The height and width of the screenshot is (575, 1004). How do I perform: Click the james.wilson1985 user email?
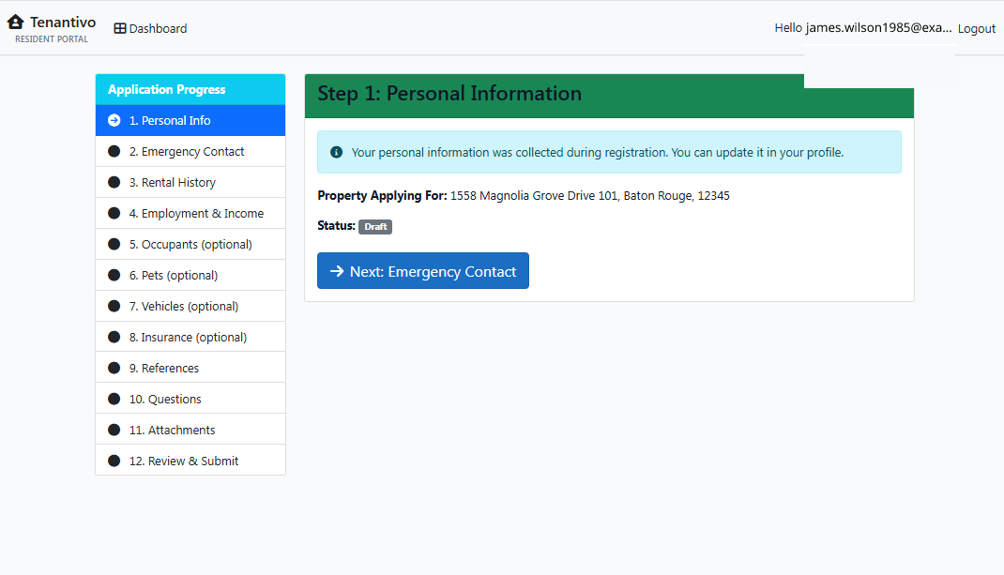pos(878,27)
